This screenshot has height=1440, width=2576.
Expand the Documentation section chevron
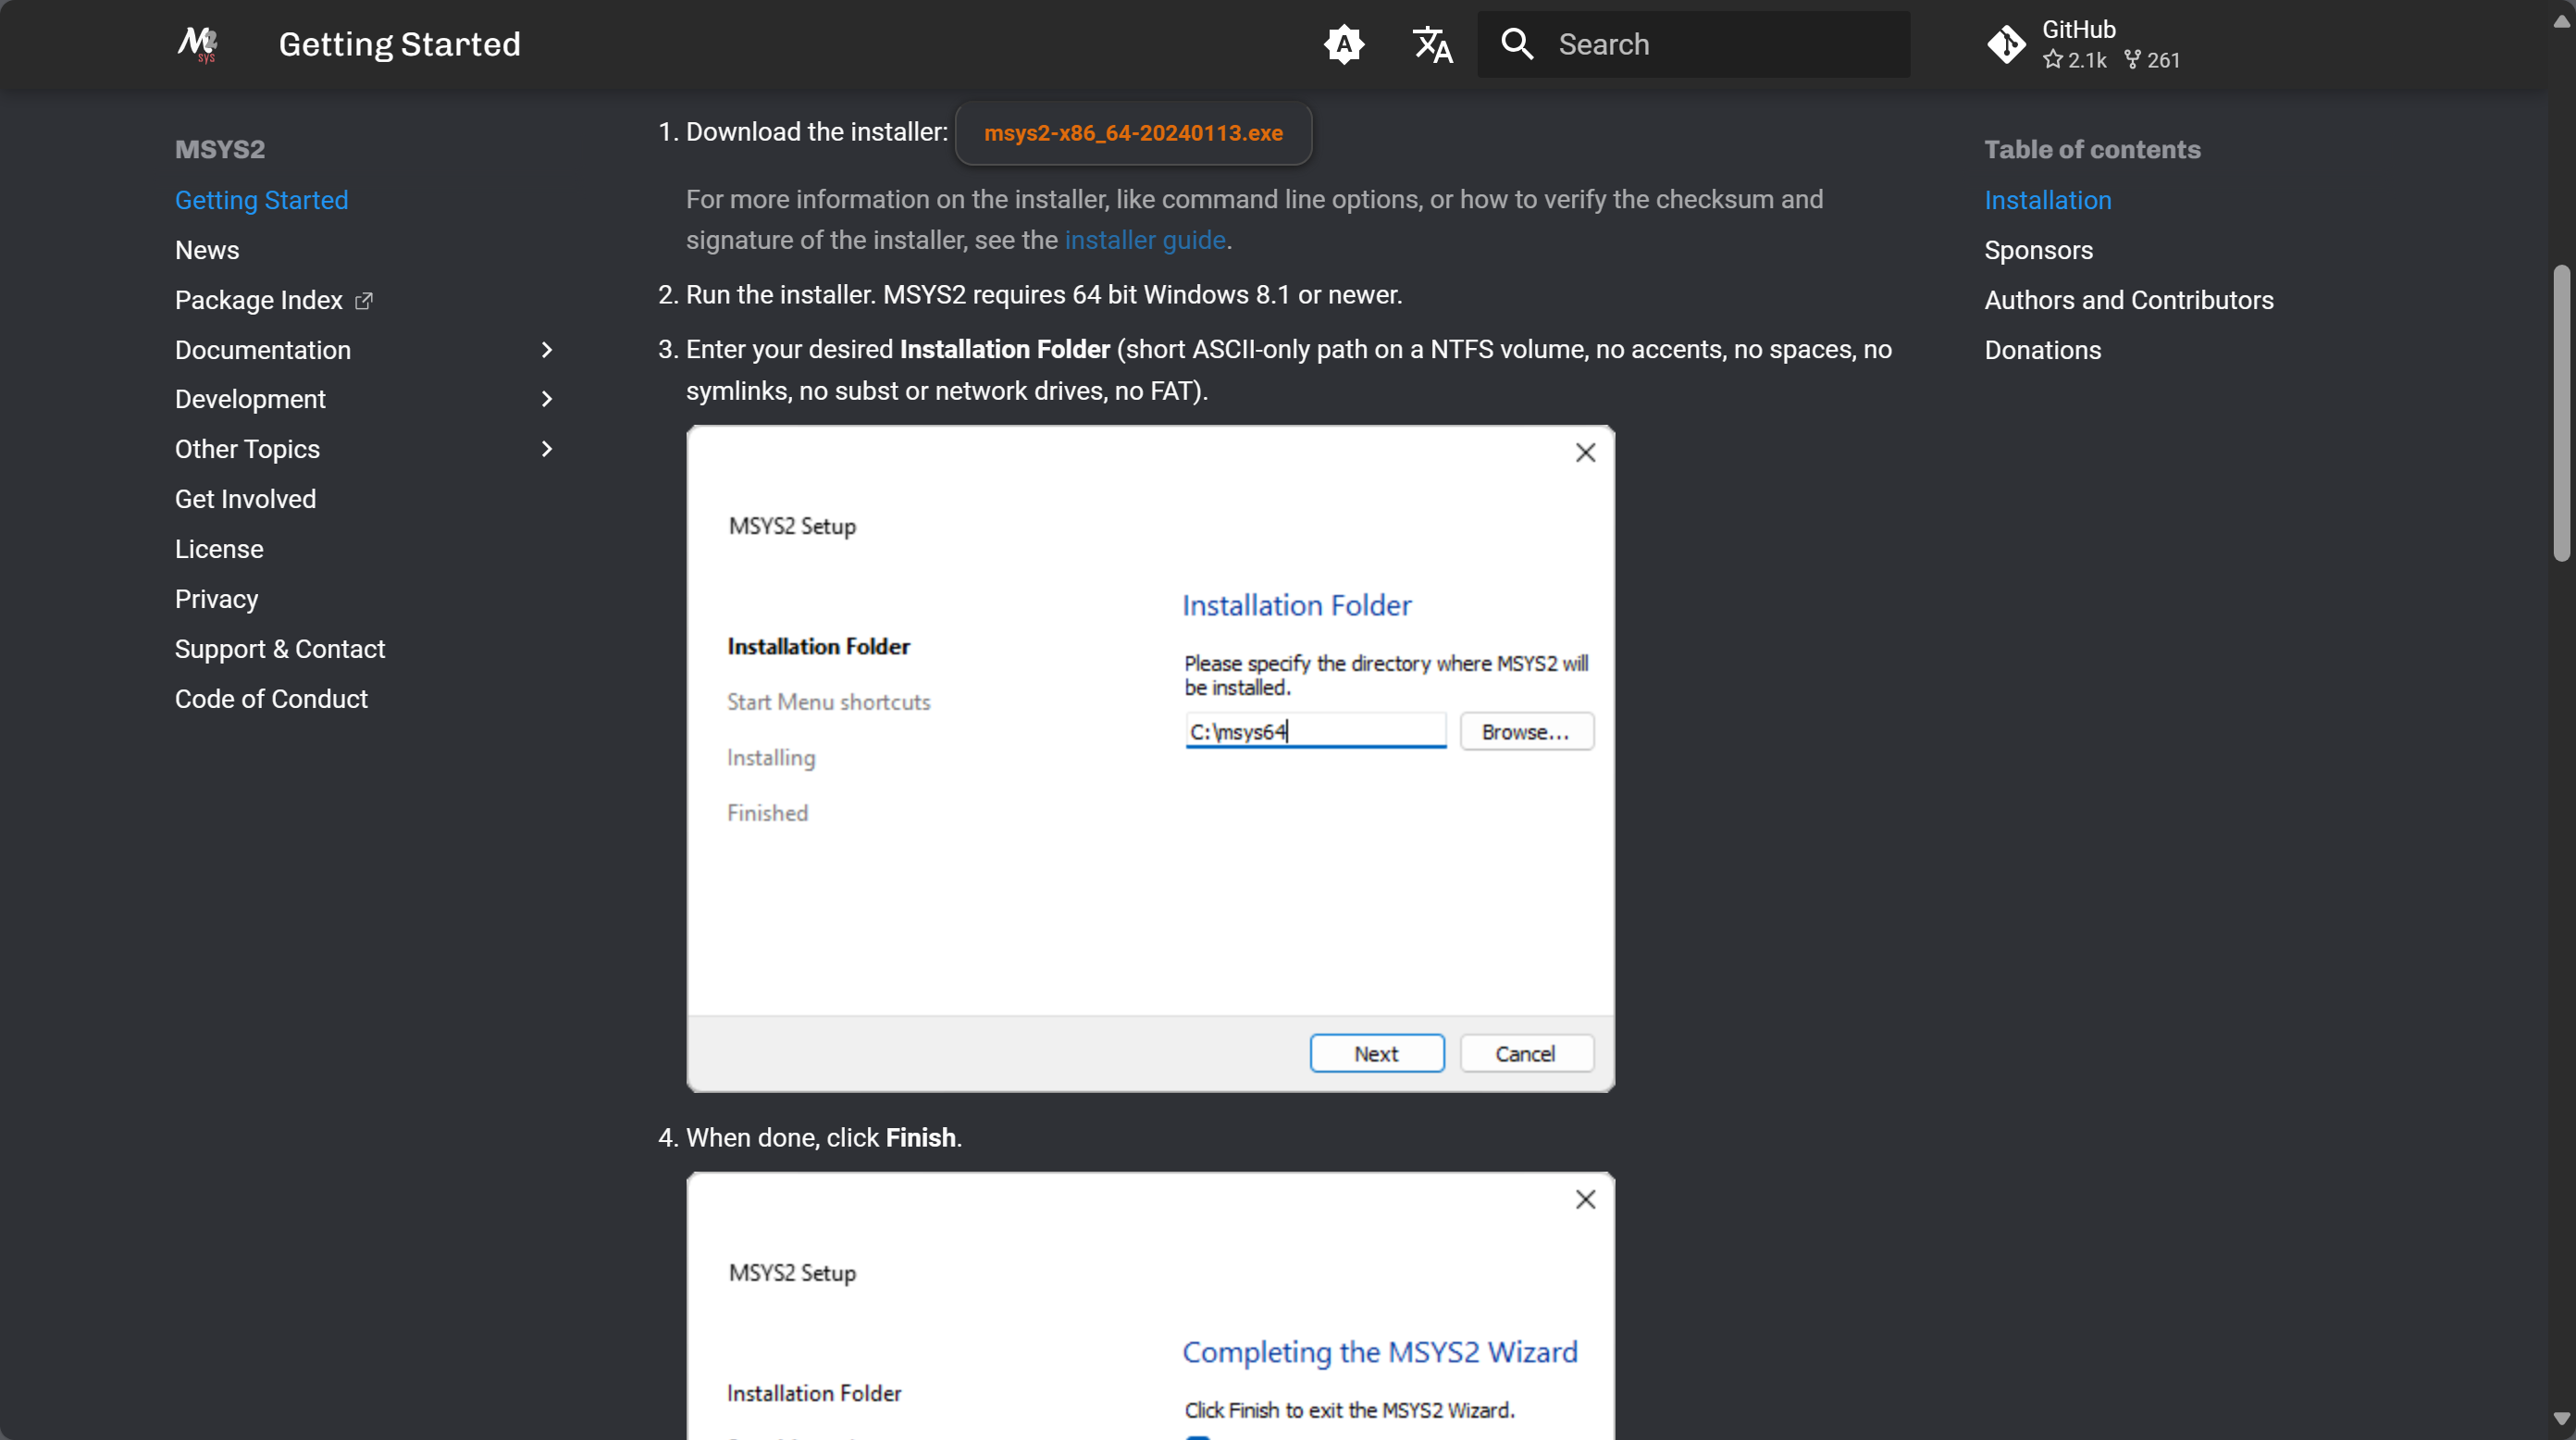click(546, 350)
